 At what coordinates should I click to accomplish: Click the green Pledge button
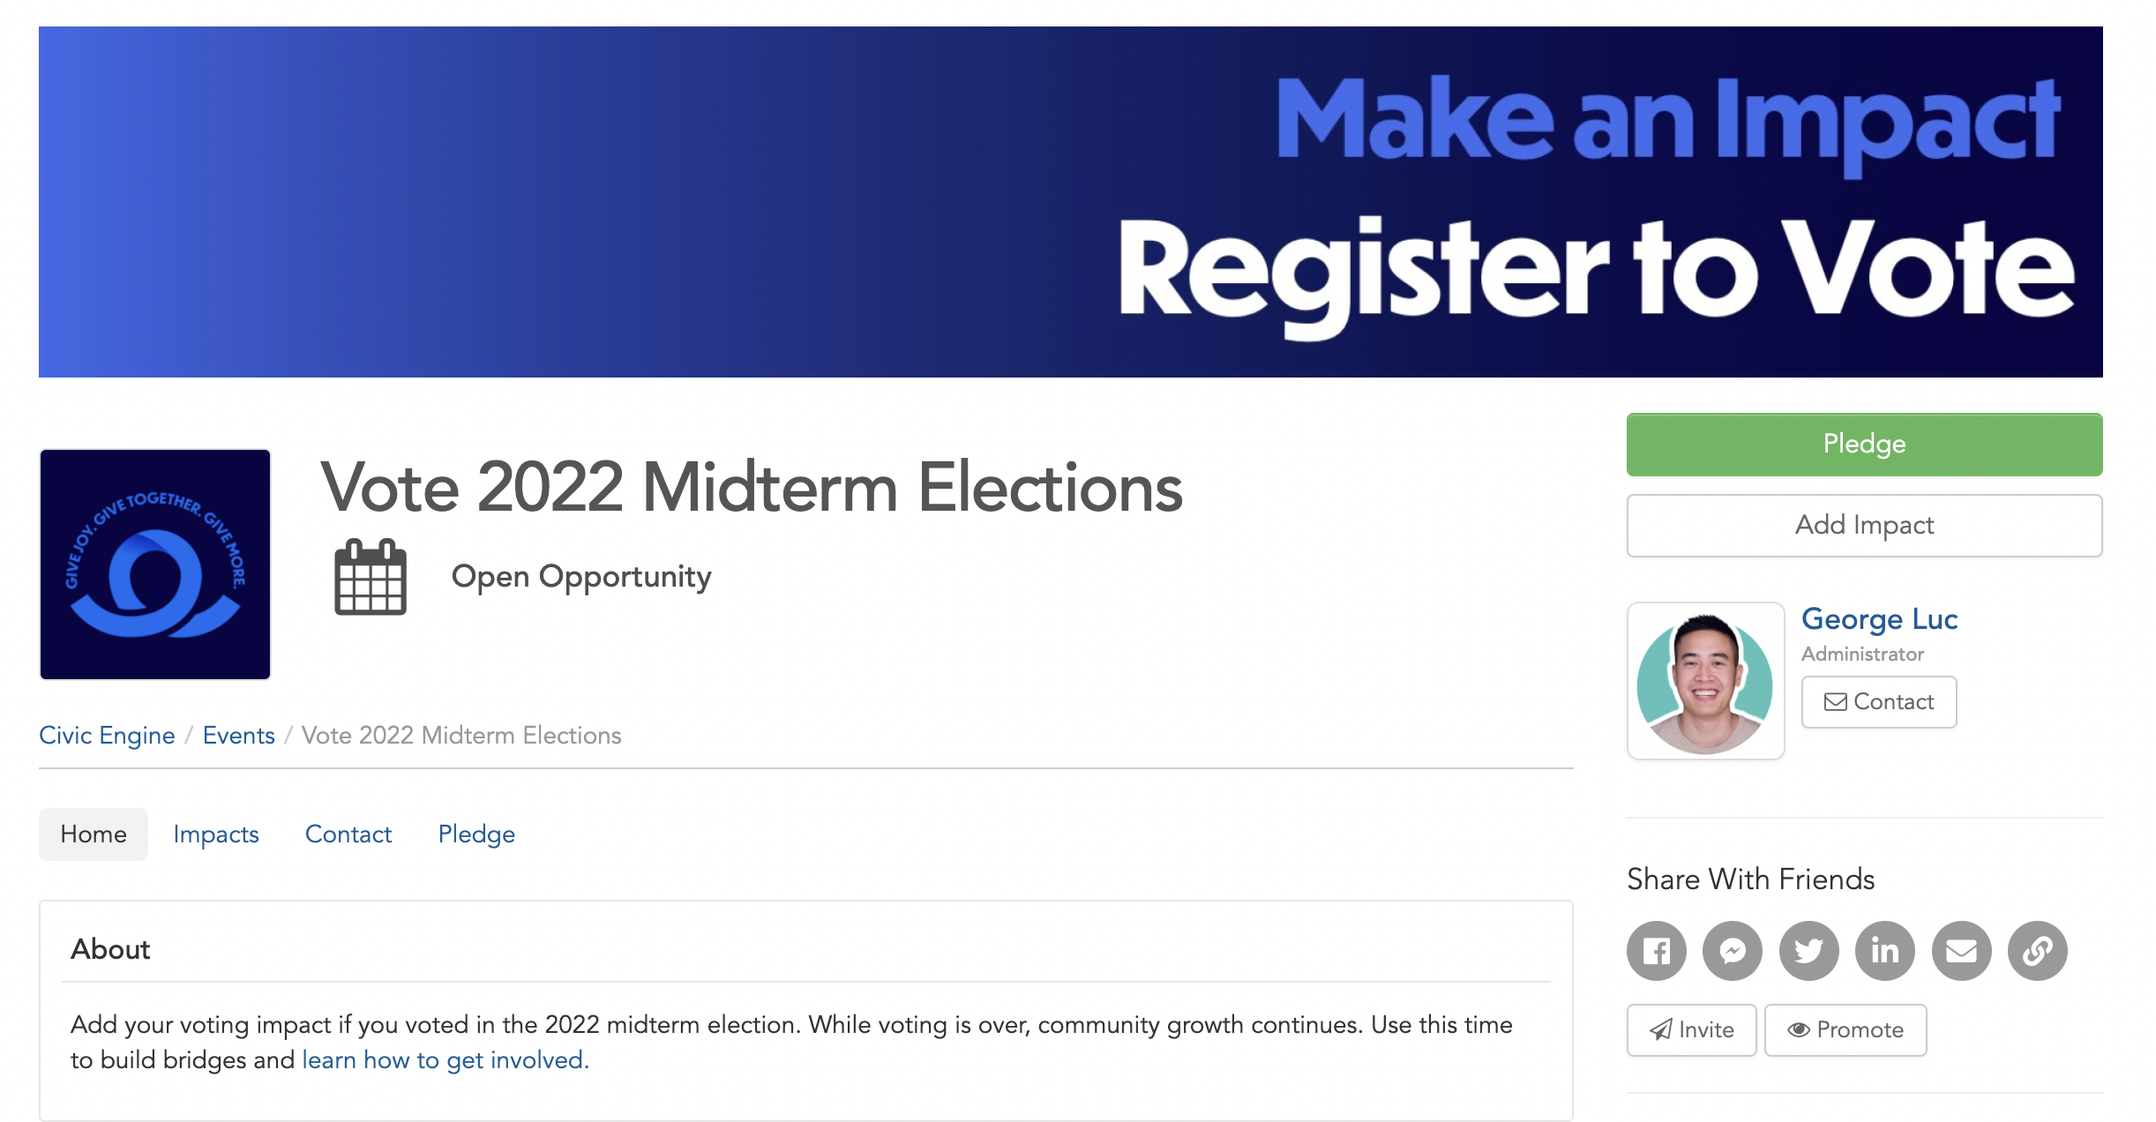[x=1864, y=445]
